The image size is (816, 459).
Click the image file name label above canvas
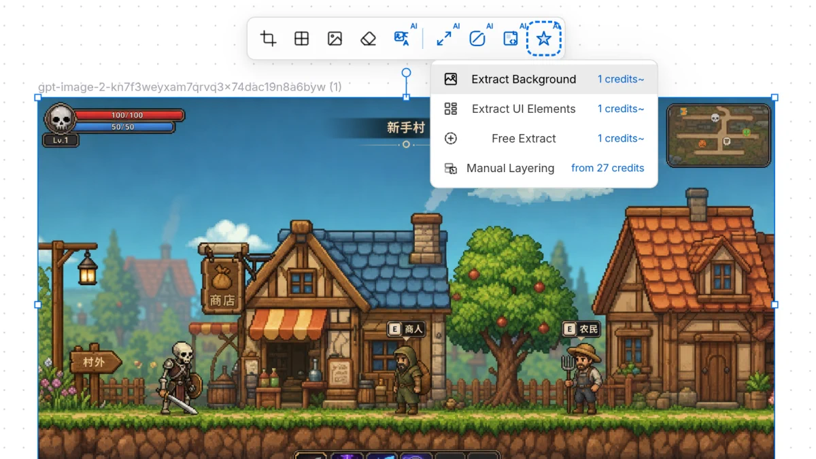tap(190, 87)
